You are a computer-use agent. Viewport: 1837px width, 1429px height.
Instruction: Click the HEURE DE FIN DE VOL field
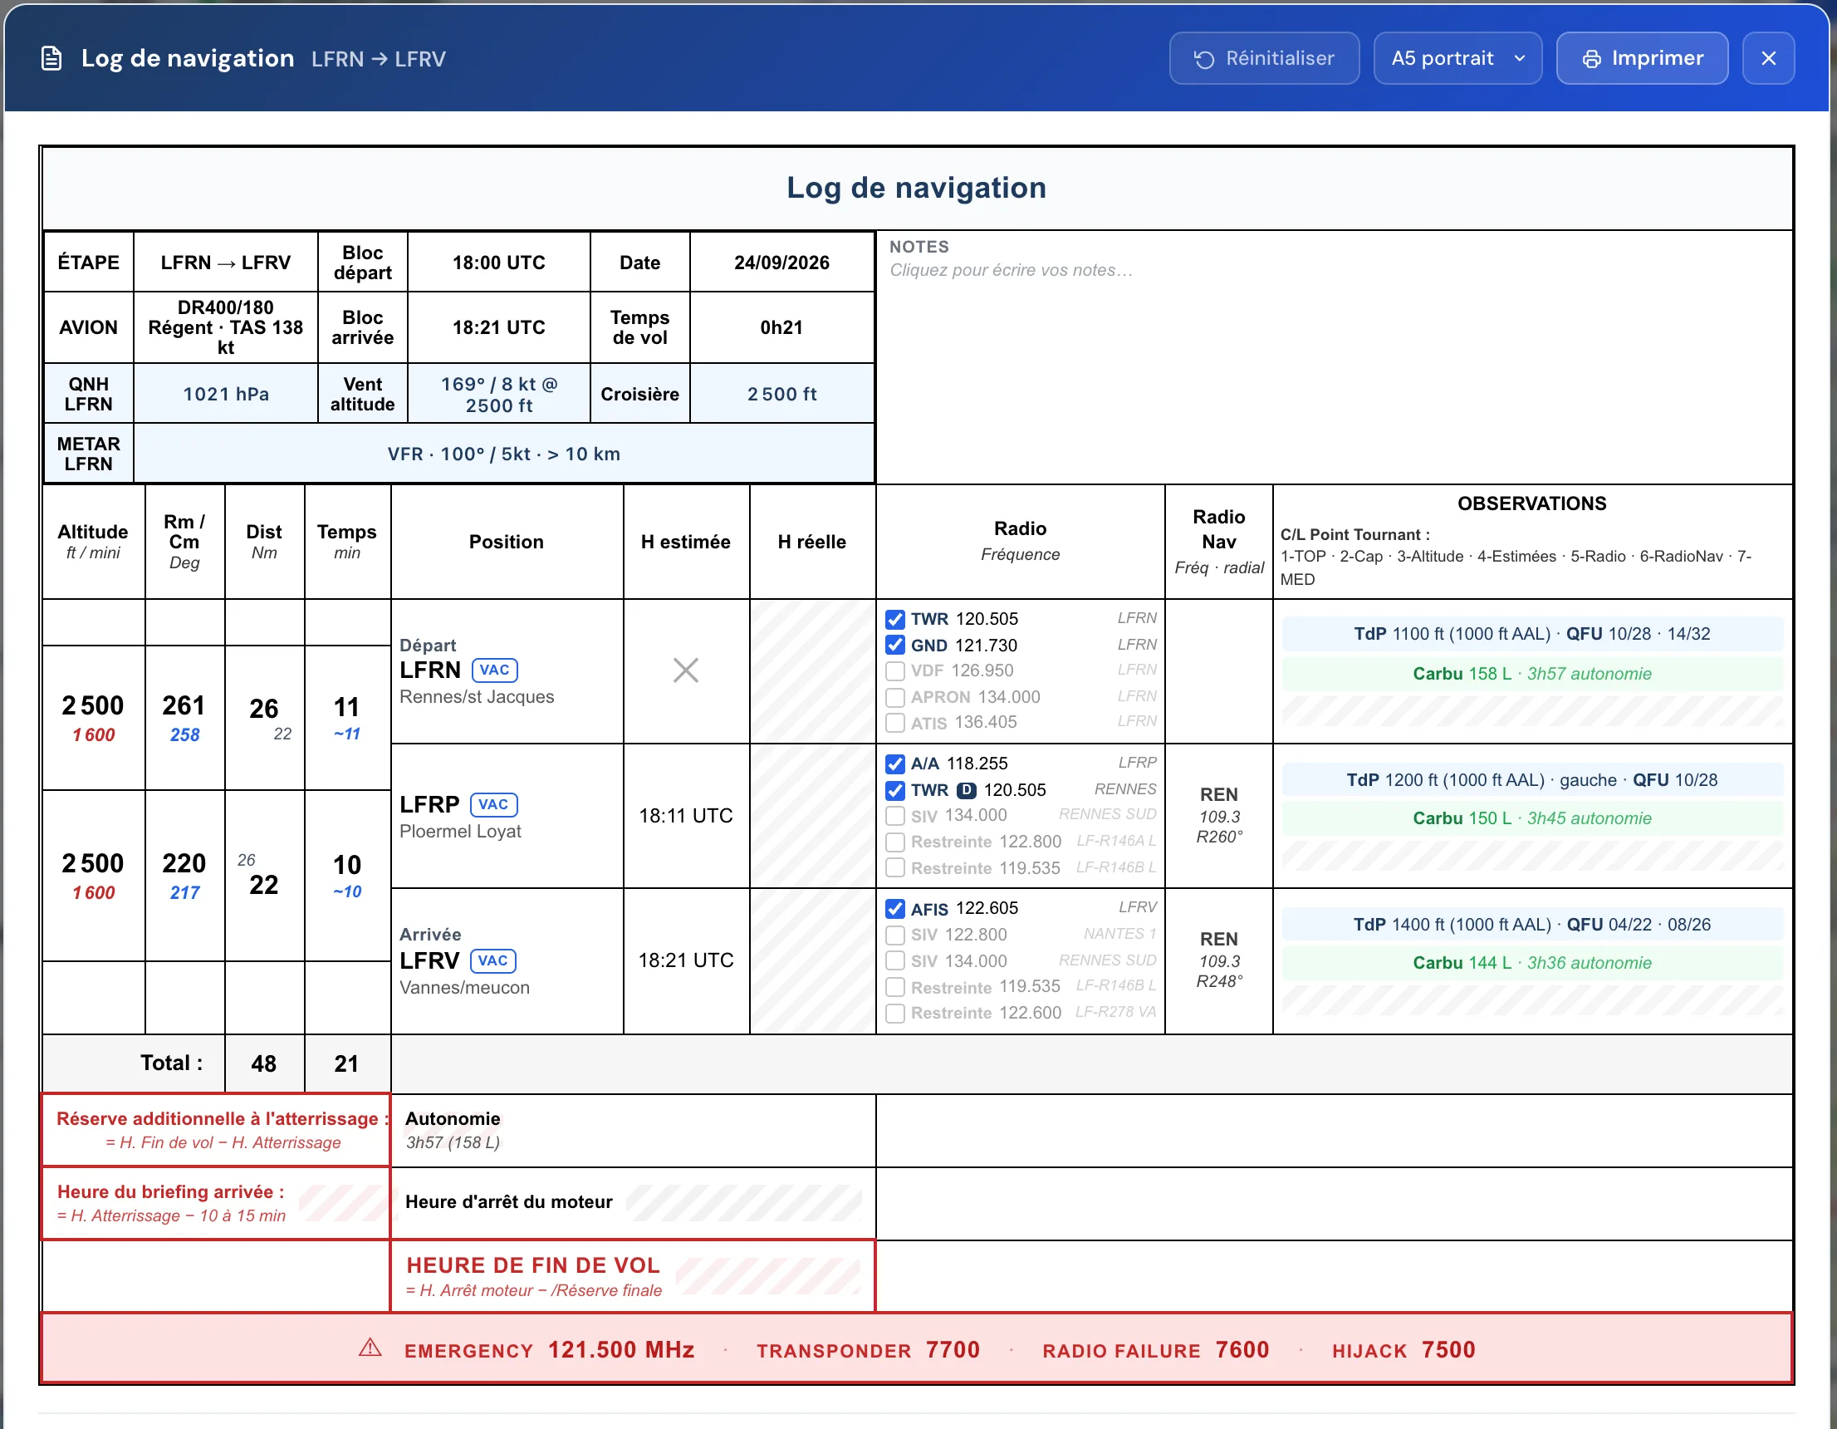[768, 1276]
